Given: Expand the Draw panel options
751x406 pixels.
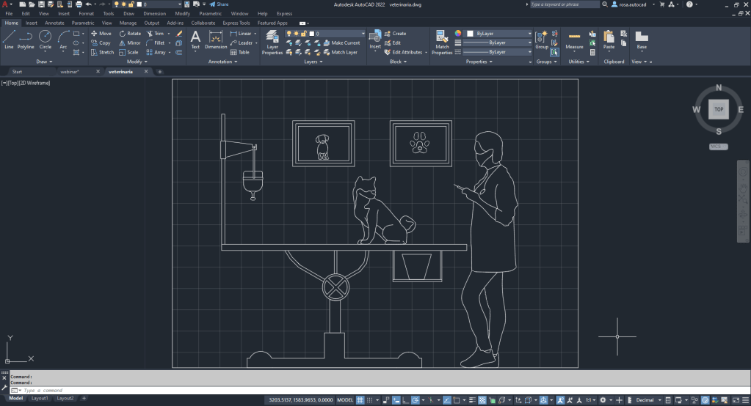Looking at the screenshot, I should pyautogui.click(x=44, y=62).
